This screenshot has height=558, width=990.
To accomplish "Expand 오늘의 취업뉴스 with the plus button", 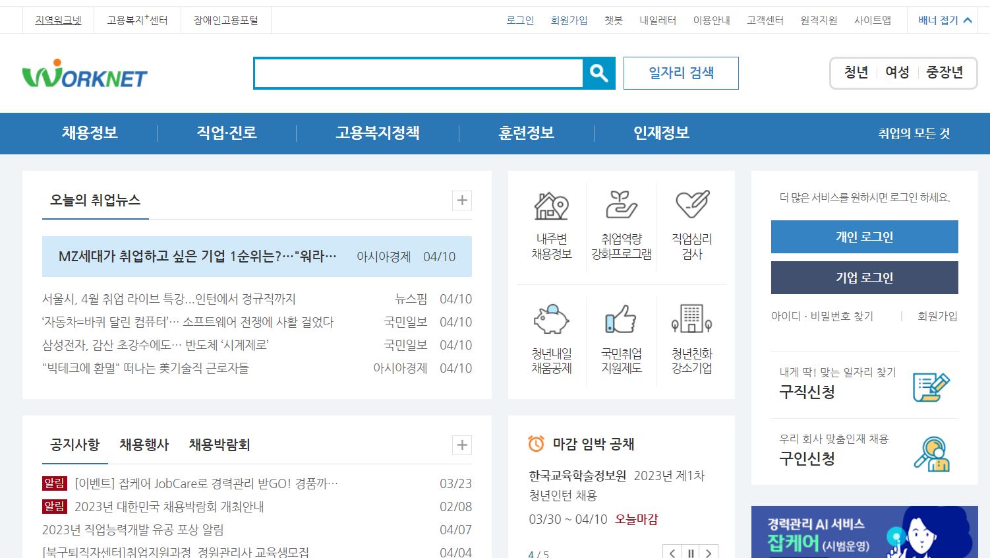I will tap(462, 200).
